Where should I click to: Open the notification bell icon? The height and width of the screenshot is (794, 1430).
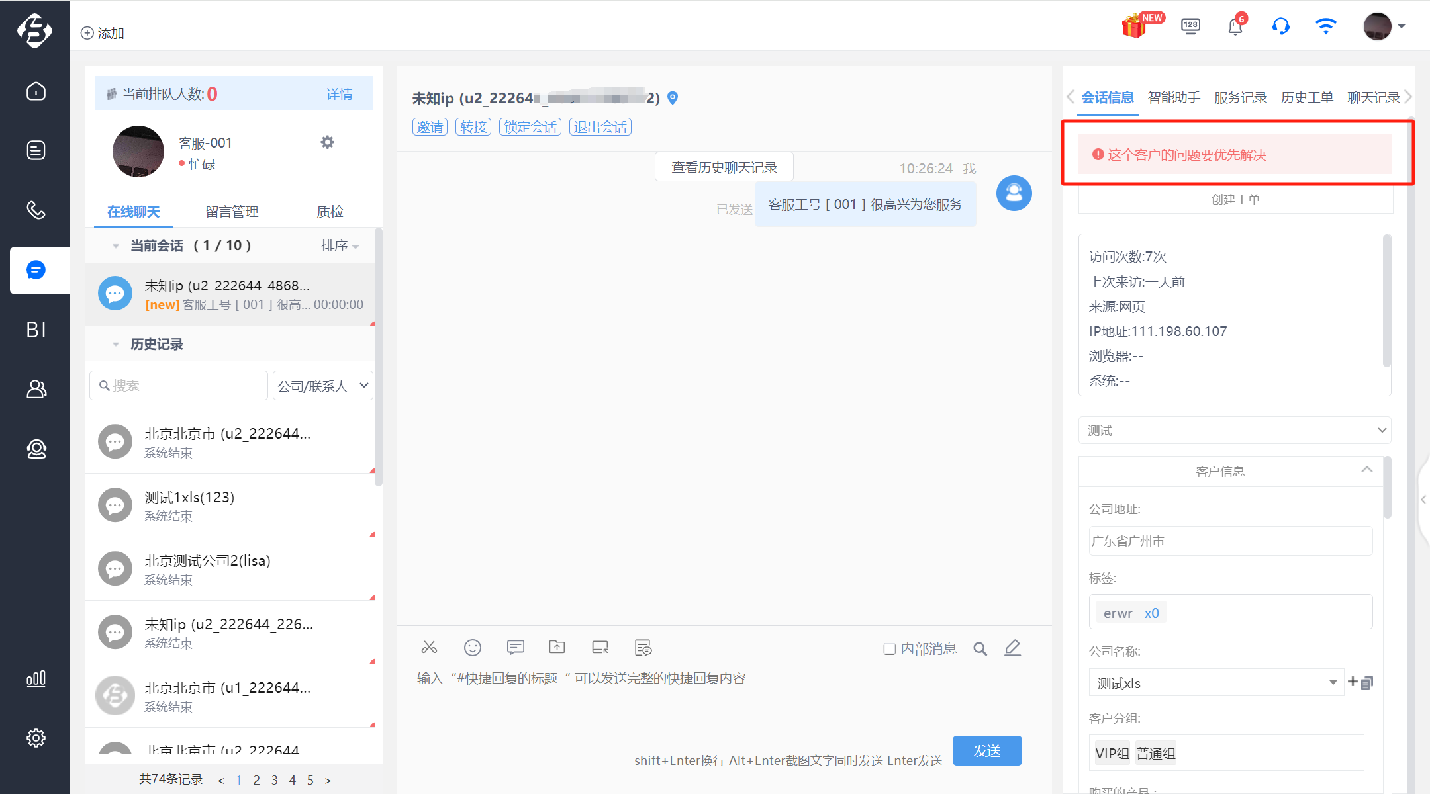[x=1235, y=26]
